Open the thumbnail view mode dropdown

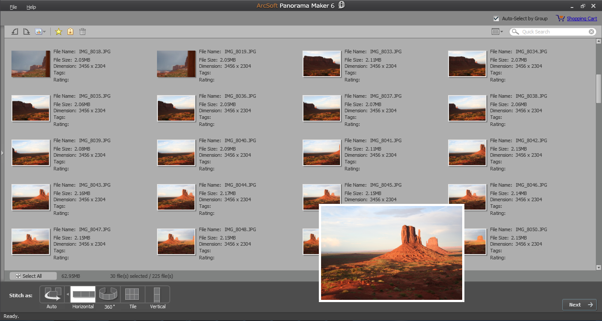(x=497, y=32)
